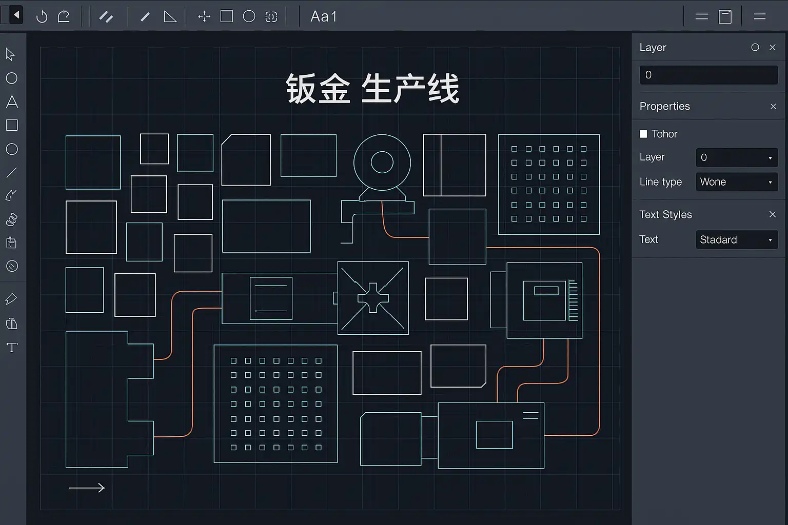This screenshot has width=788, height=525.
Task: Select the triangle shape tool in toolbar
Action: pos(170,16)
